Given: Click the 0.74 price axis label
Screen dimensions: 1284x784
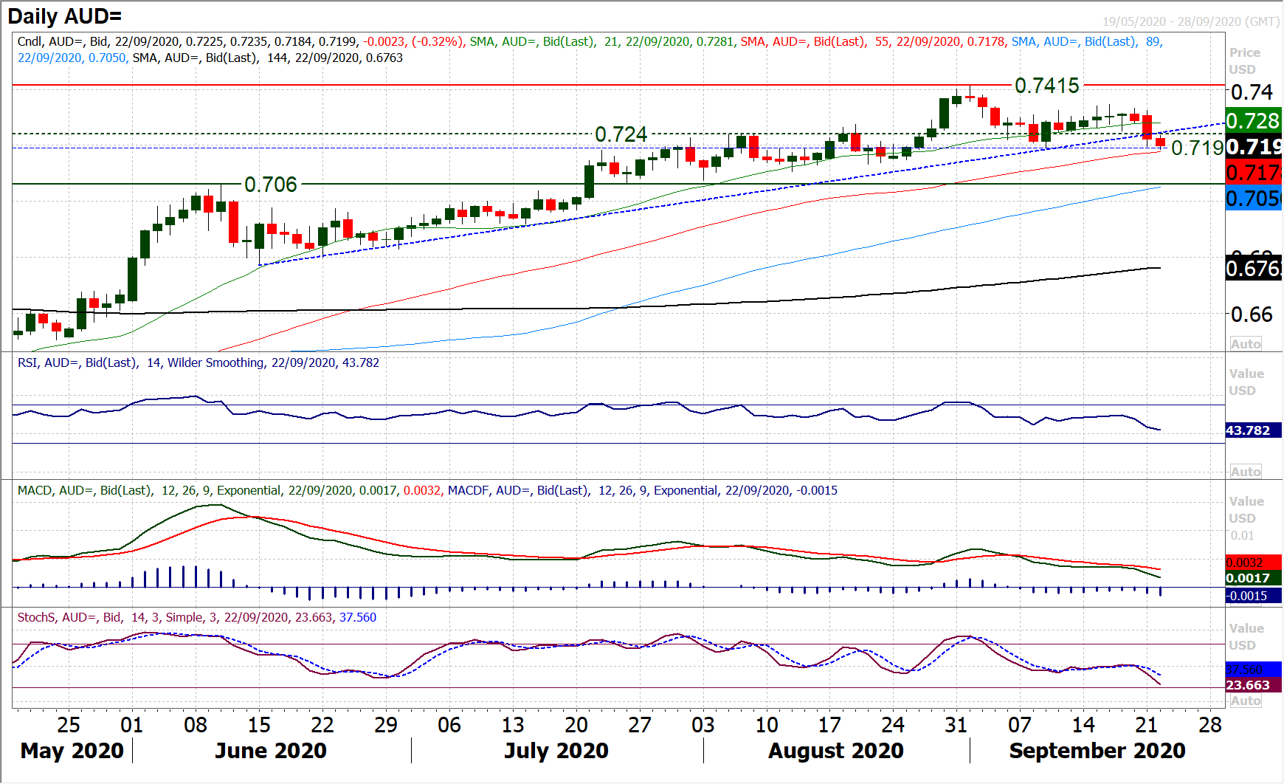Looking at the screenshot, I should (1252, 92).
